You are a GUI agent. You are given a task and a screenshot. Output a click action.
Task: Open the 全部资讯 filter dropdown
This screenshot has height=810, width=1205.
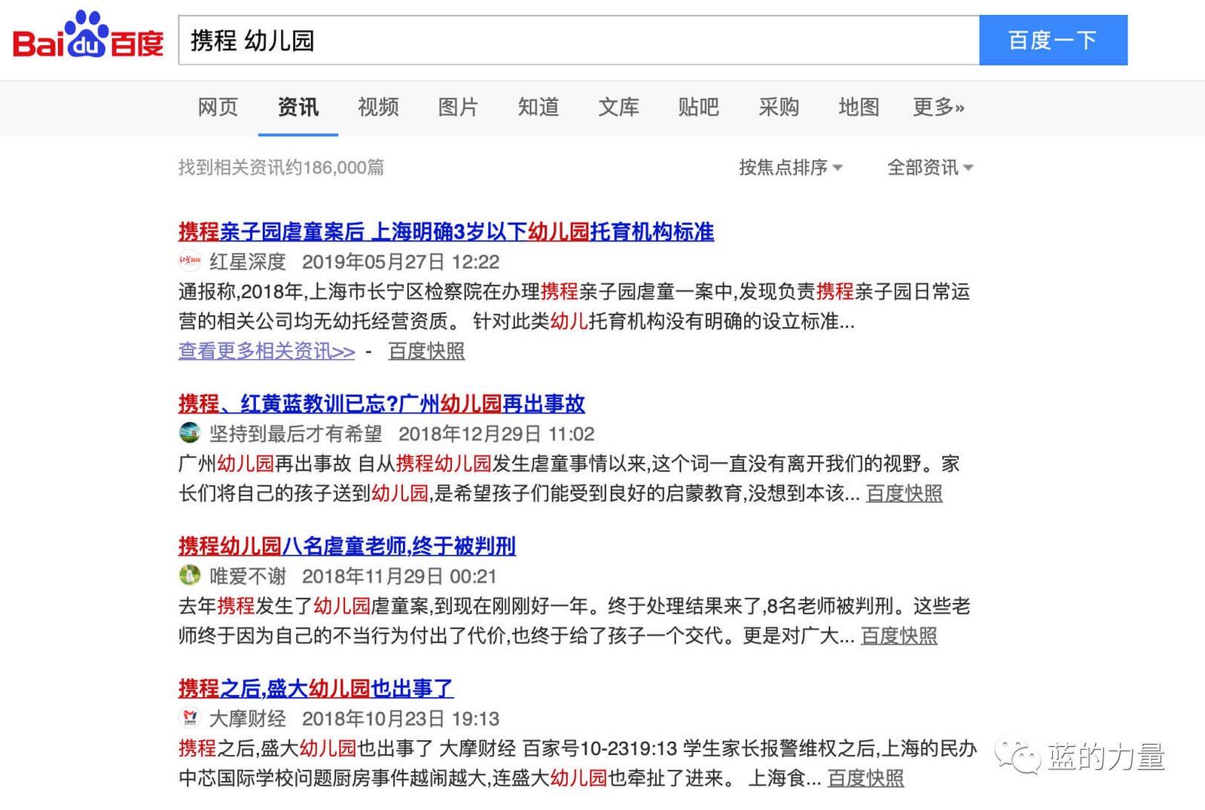[x=929, y=167]
